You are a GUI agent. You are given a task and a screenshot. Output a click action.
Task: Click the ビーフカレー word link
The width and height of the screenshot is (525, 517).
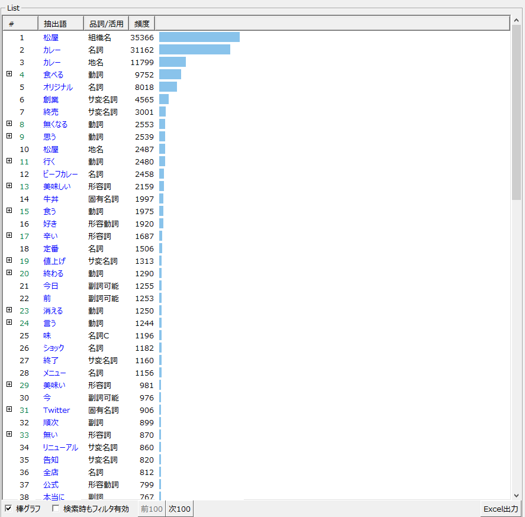(x=60, y=174)
